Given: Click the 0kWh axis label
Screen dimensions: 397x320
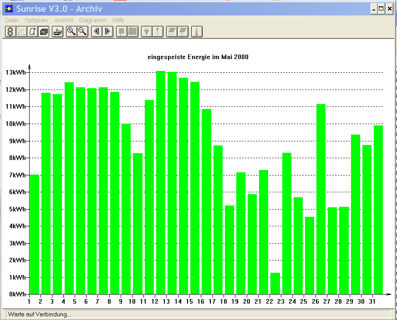Looking at the screenshot, I should click(x=17, y=294).
